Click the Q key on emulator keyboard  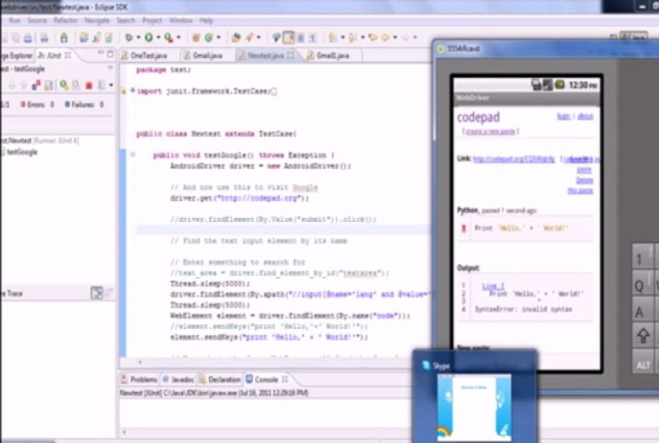point(643,285)
